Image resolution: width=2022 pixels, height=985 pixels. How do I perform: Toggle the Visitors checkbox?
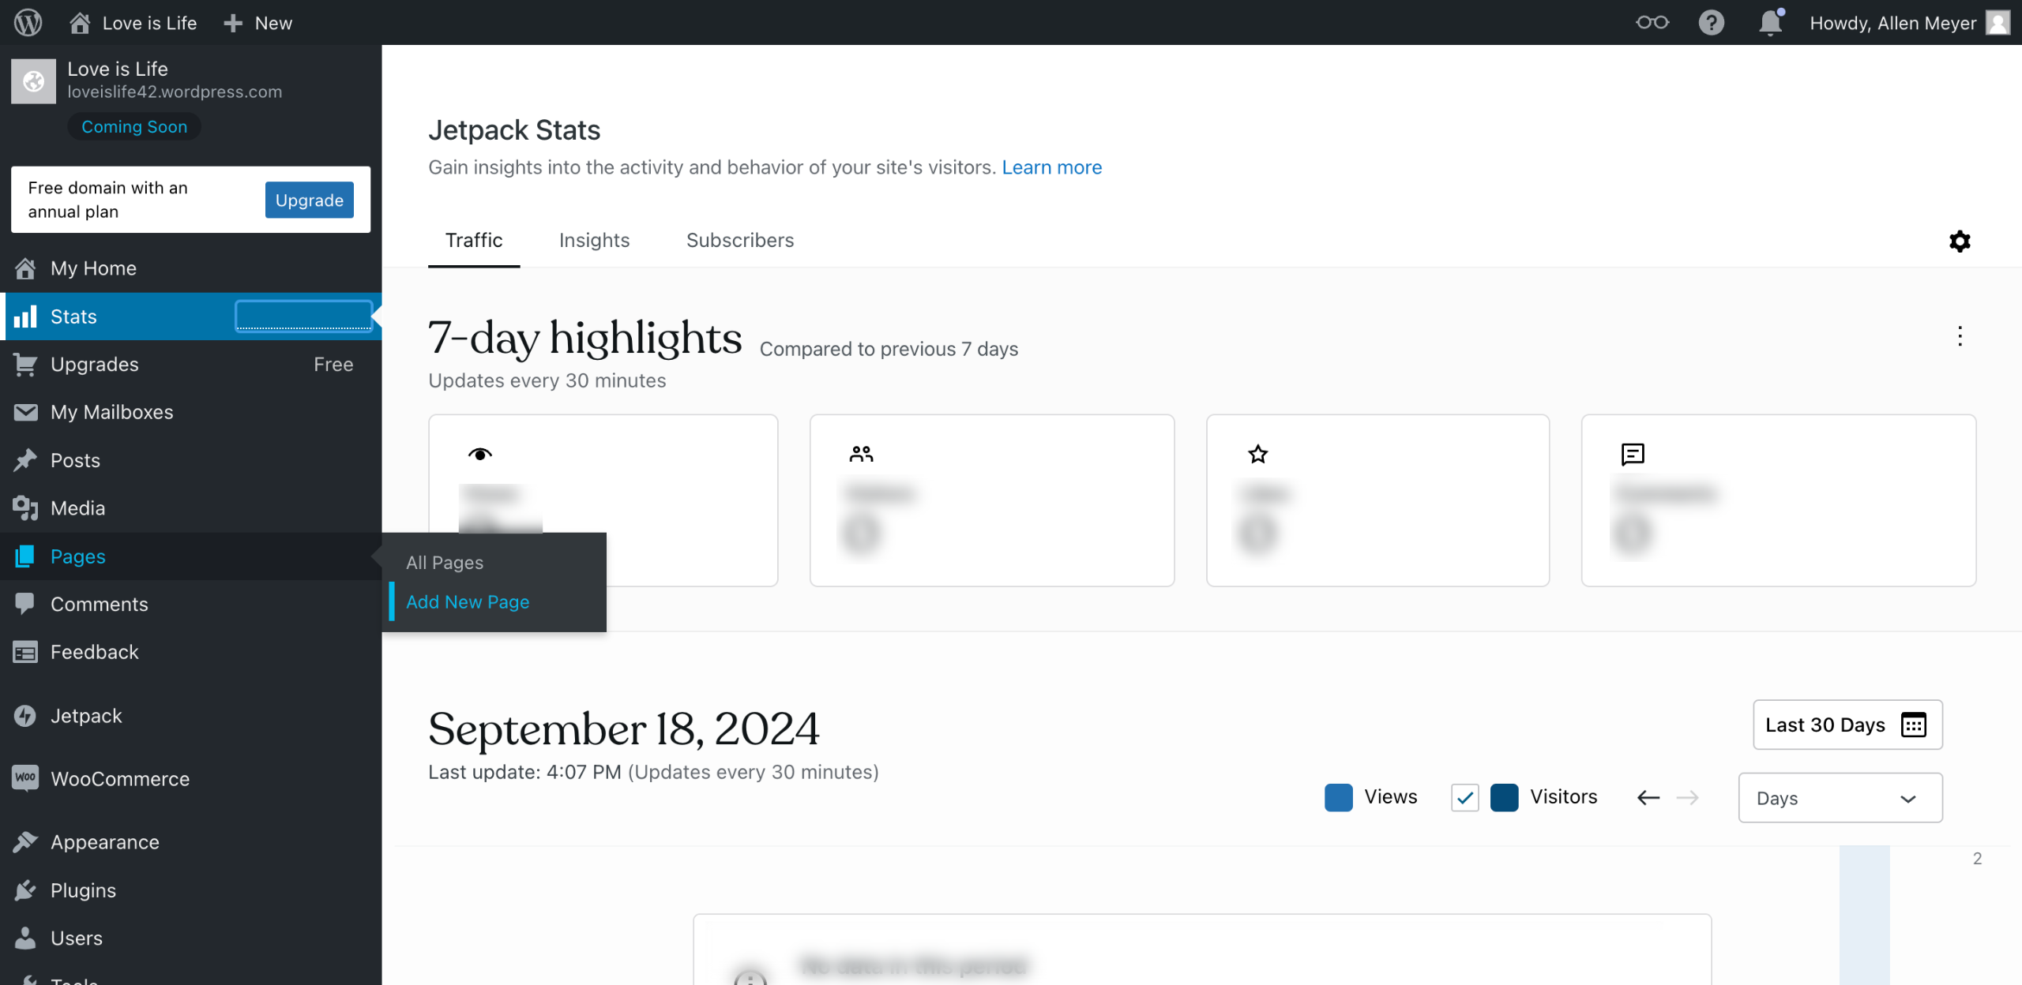click(x=1464, y=797)
